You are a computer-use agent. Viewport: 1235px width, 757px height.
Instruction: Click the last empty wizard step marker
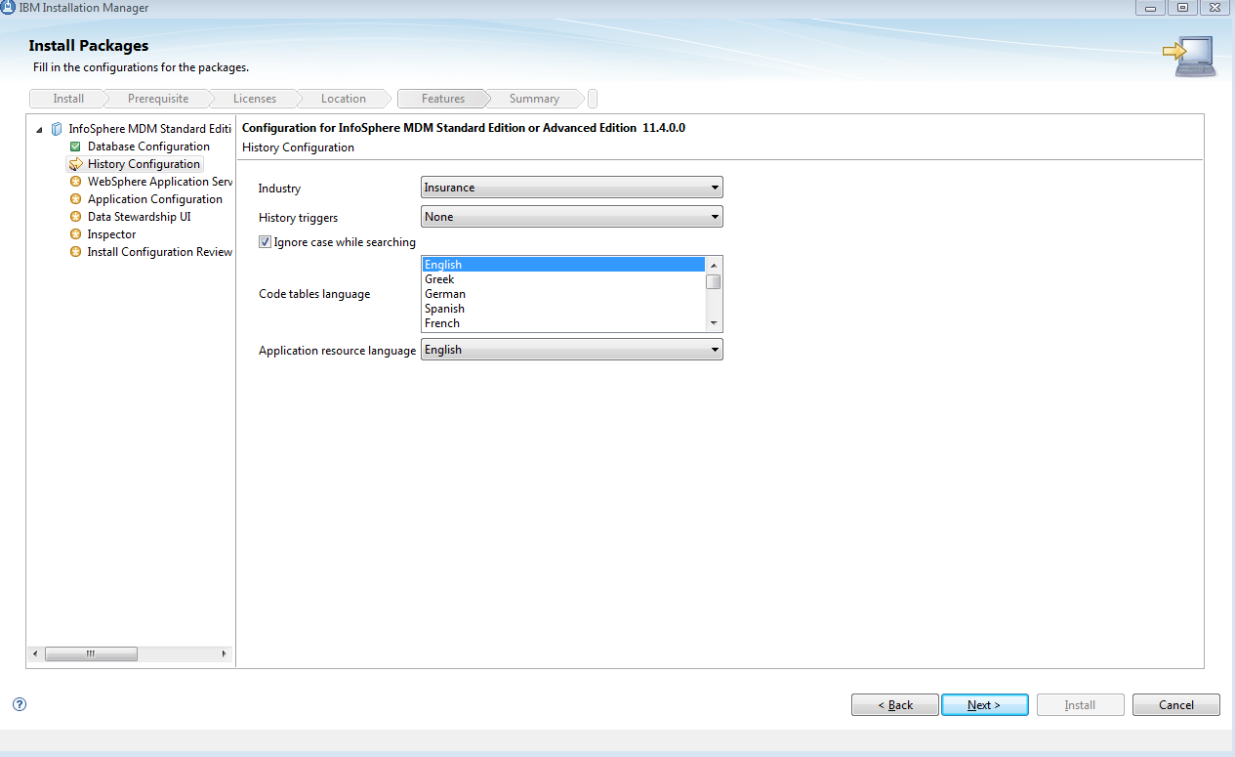coord(593,99)
